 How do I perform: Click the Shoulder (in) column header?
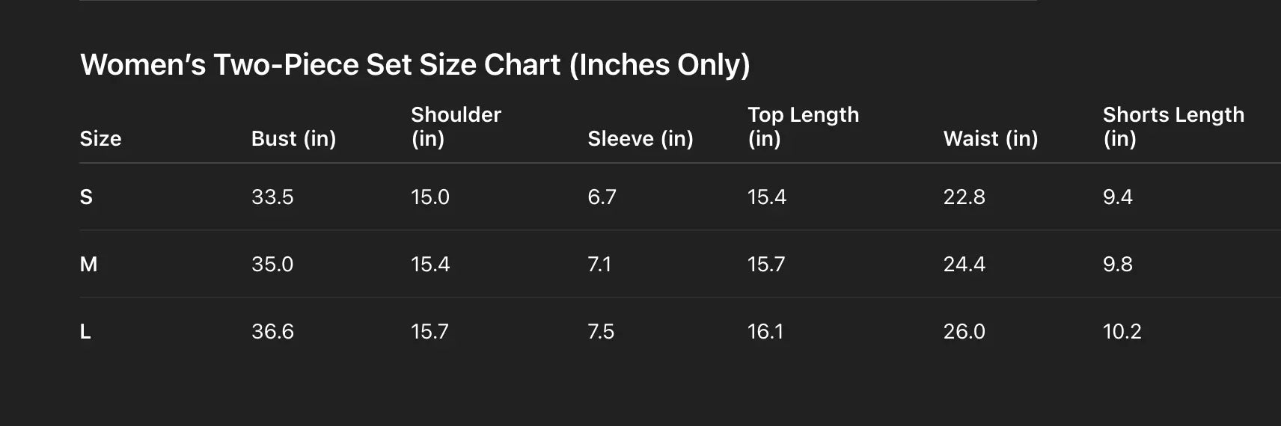click(x=456, y=126)
